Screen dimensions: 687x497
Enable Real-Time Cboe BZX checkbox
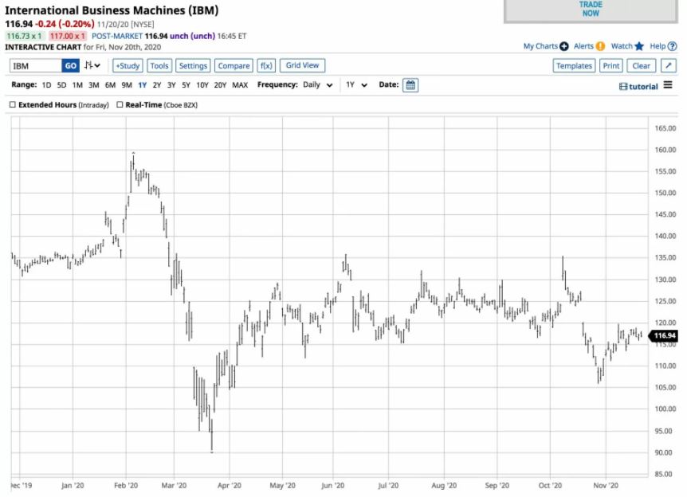tap(120, 104)
